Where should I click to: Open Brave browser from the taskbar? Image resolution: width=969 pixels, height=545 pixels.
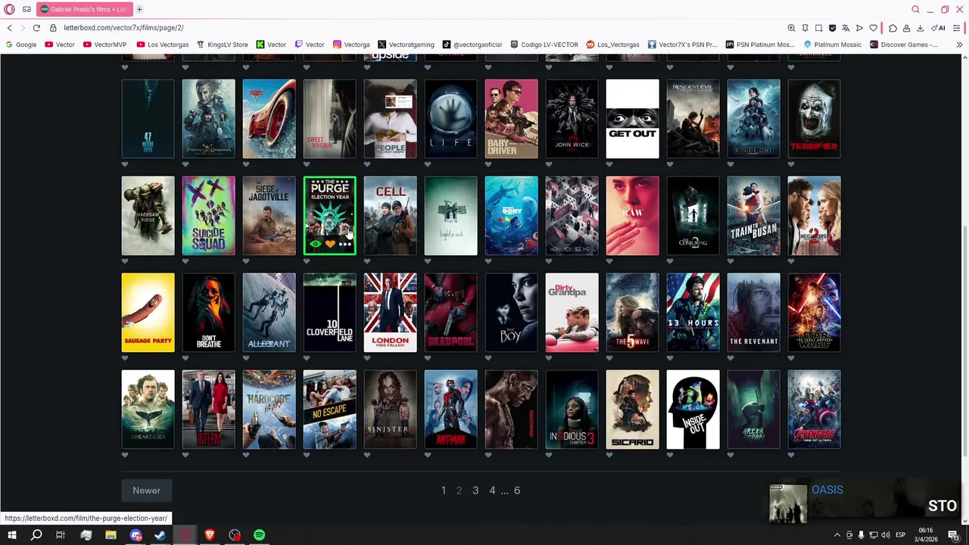[x=210, y=535]
